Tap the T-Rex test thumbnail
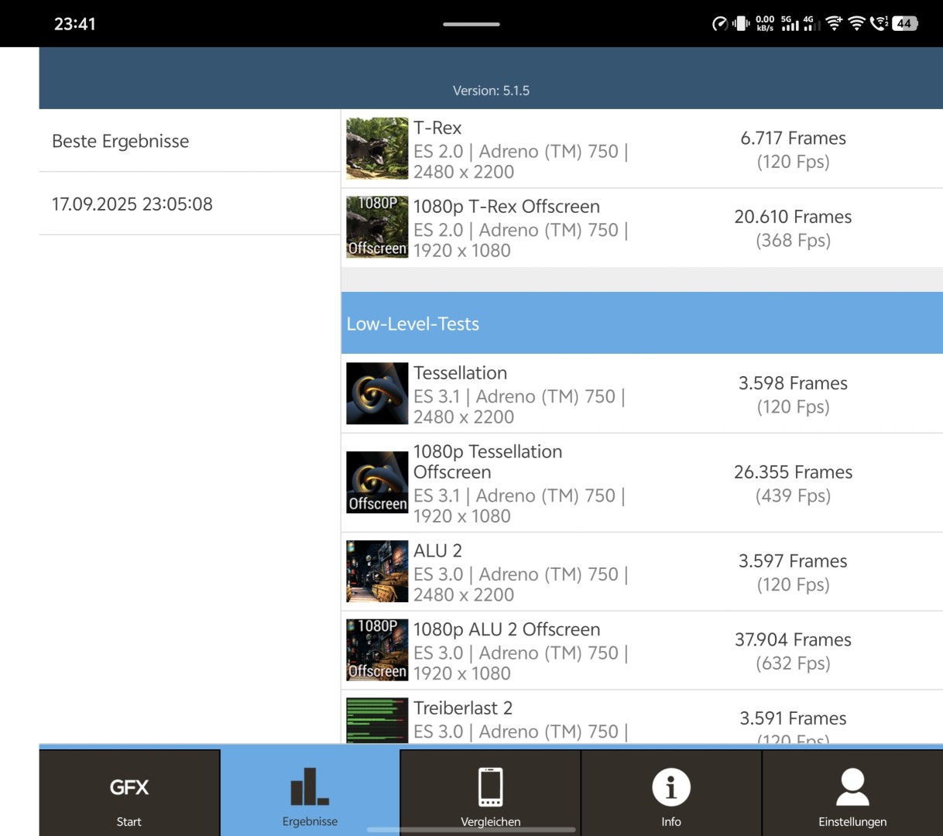Image resolution: width=943 pixels, height=836 pixels. tap(377, 149)
